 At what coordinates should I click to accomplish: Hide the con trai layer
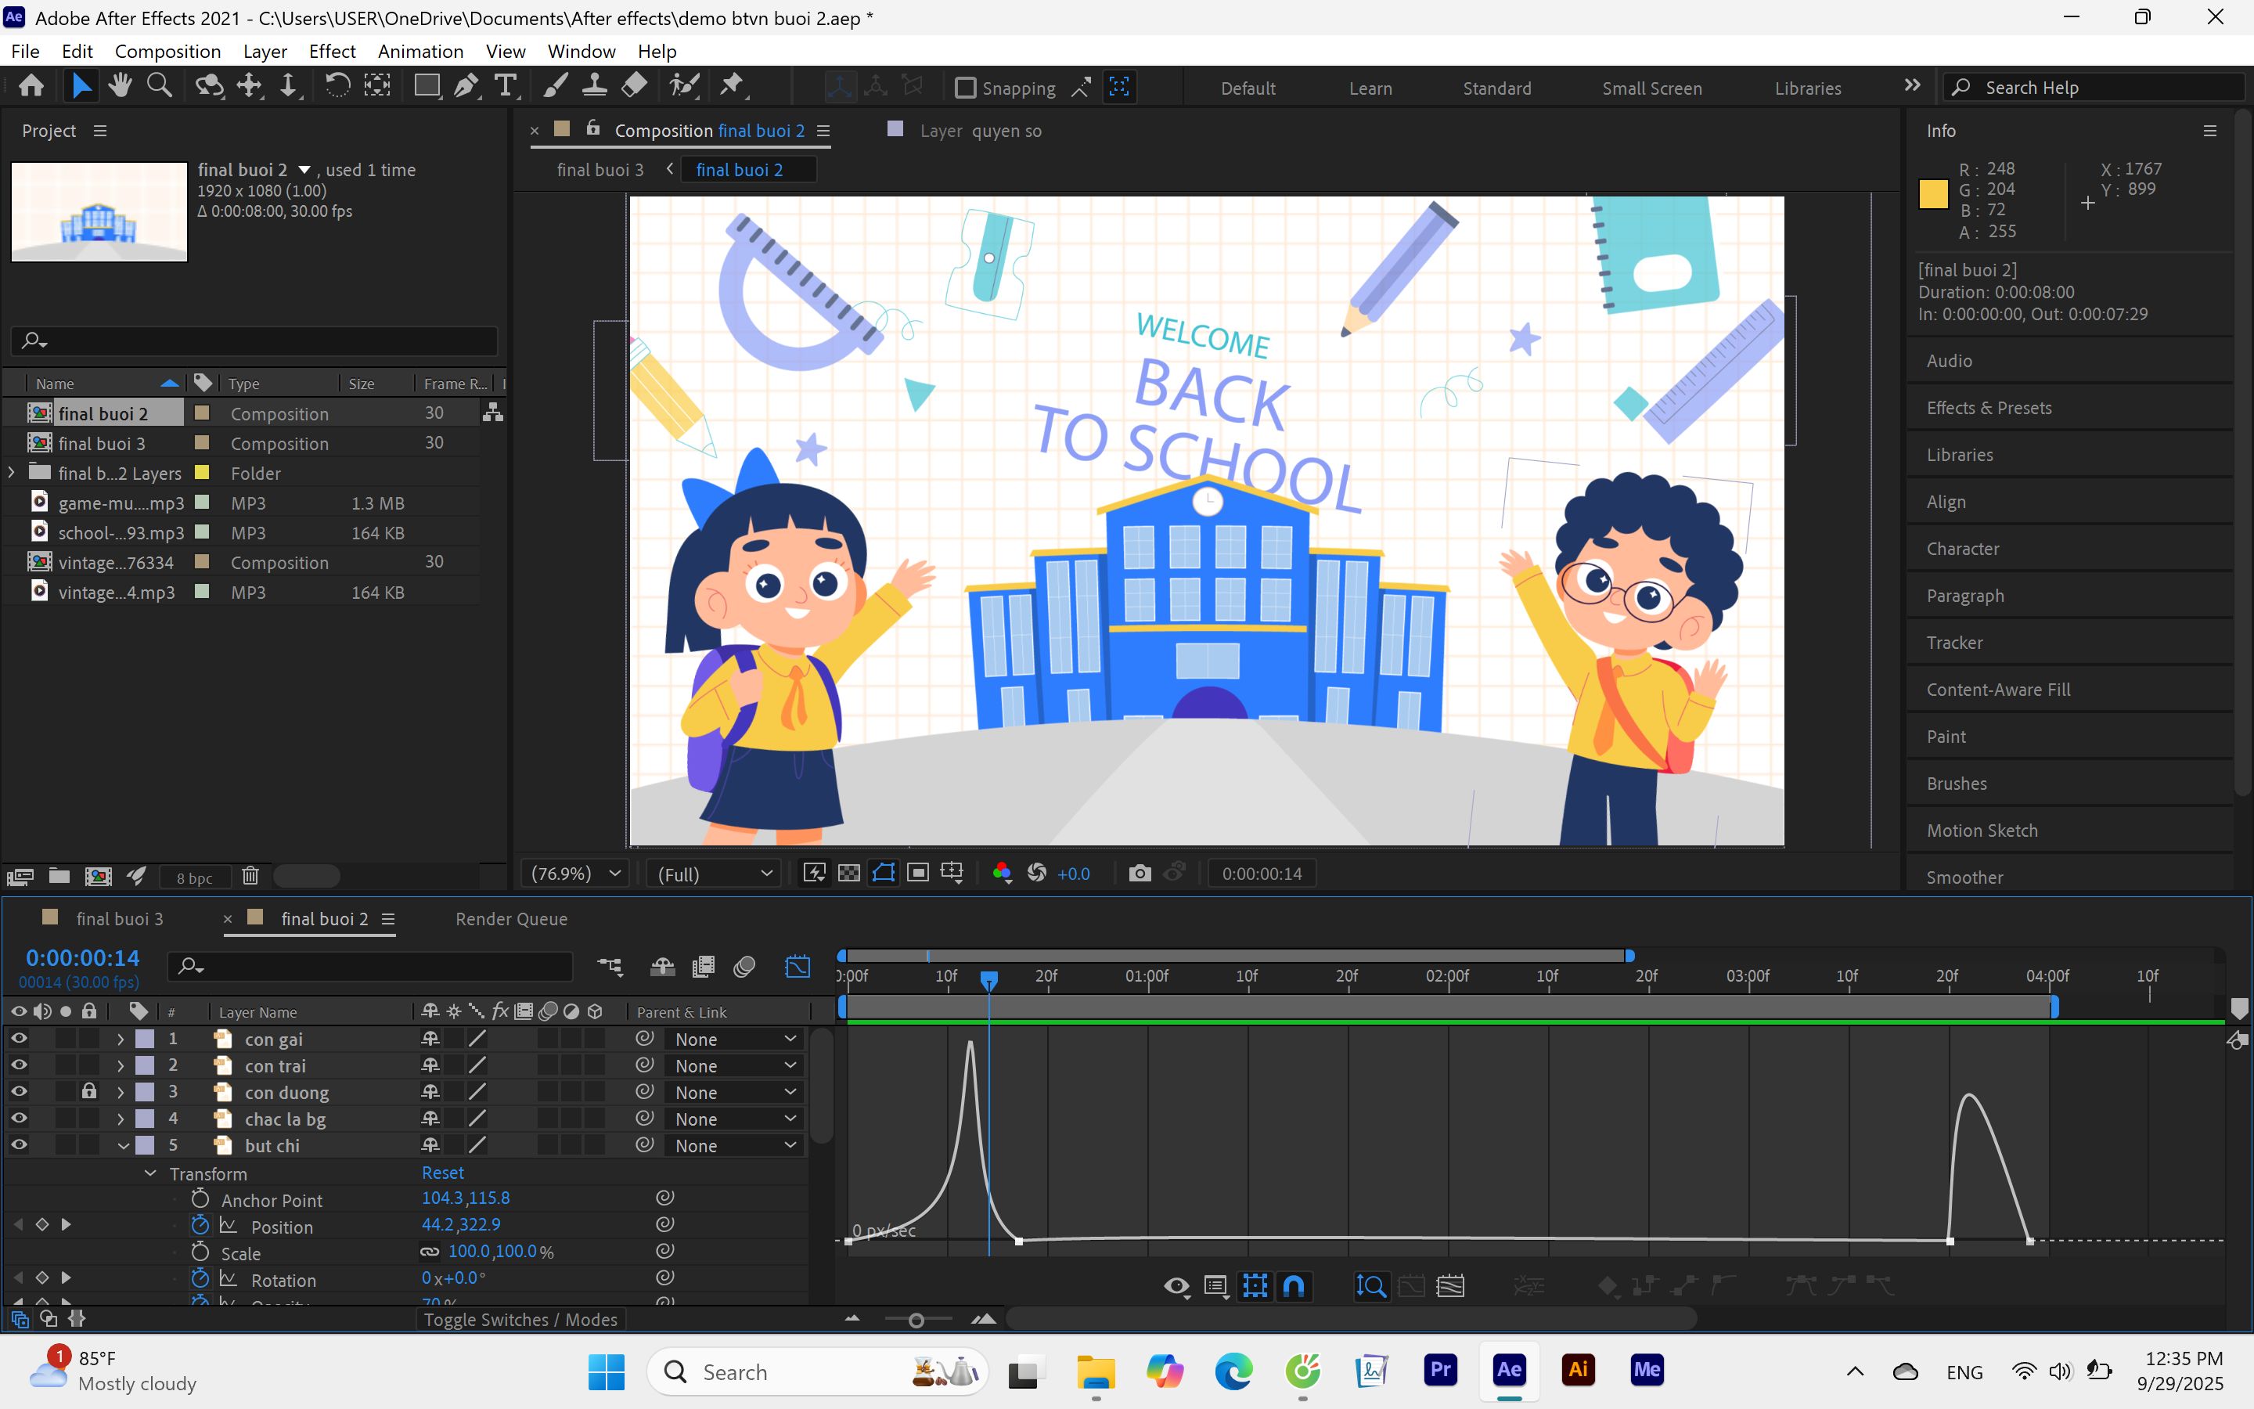[x=19, y=1065]
